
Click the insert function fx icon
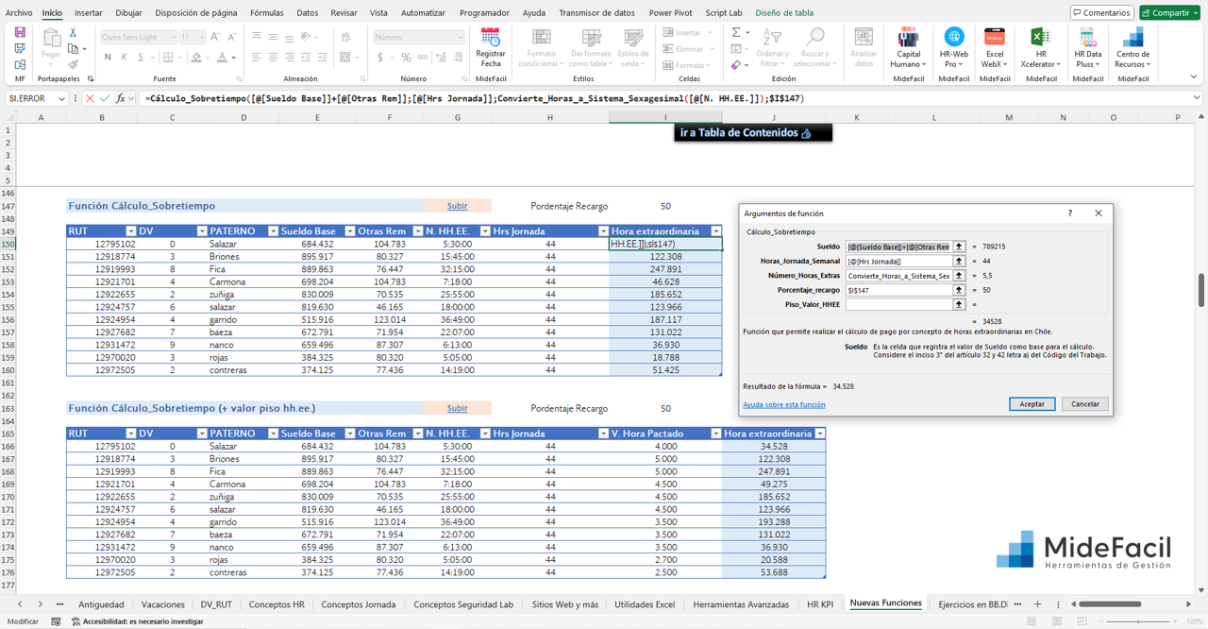121,98
